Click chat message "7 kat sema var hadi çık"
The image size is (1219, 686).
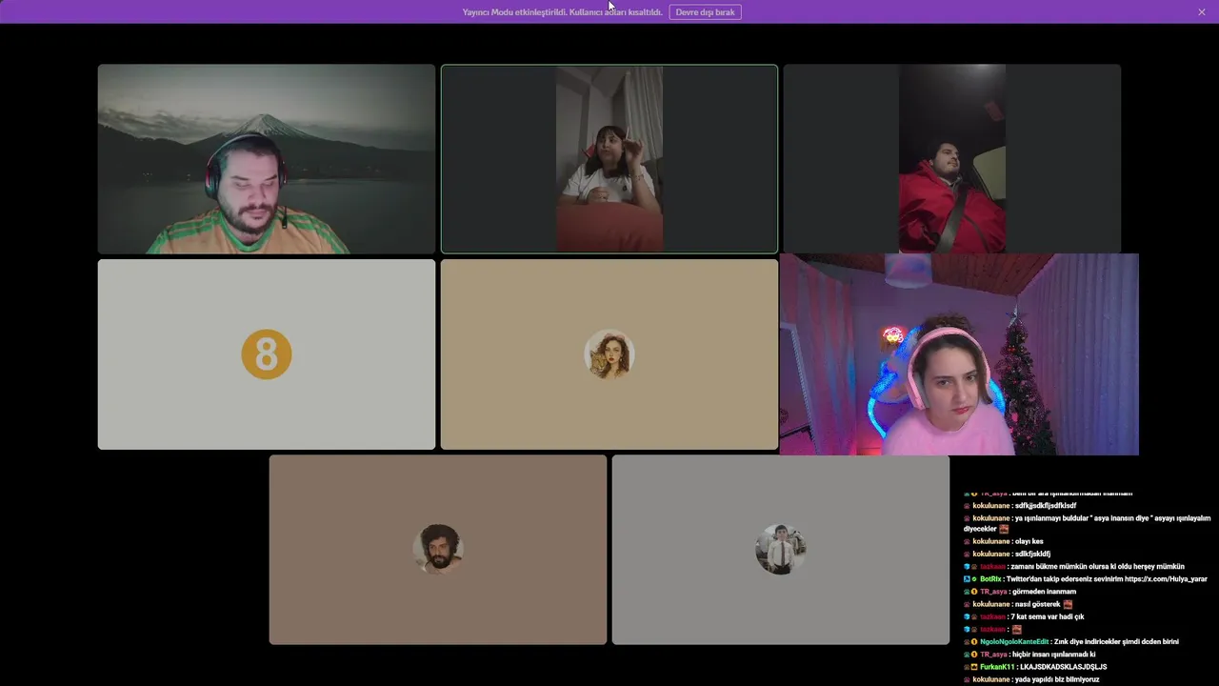pos(1048,616)
